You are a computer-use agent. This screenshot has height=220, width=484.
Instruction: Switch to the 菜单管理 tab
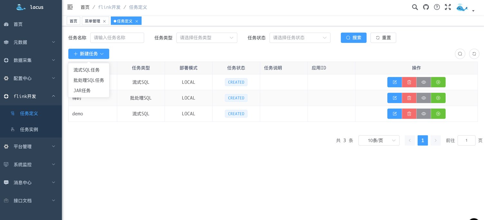(x=93, y=21)
